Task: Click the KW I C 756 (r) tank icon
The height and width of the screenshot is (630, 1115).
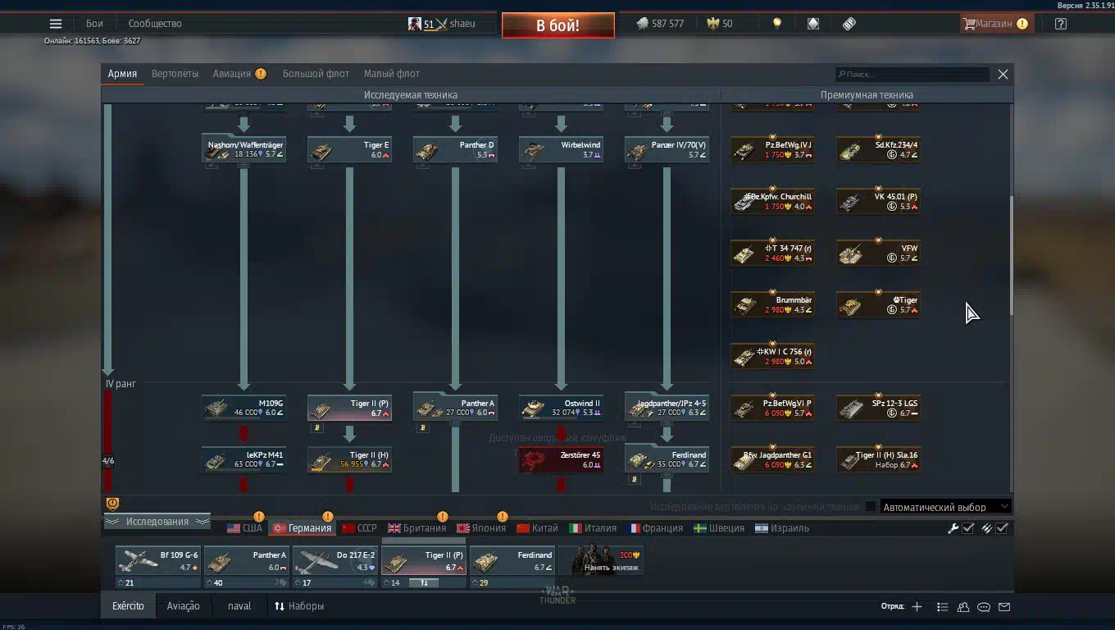Action: click(x=745, y=357)
